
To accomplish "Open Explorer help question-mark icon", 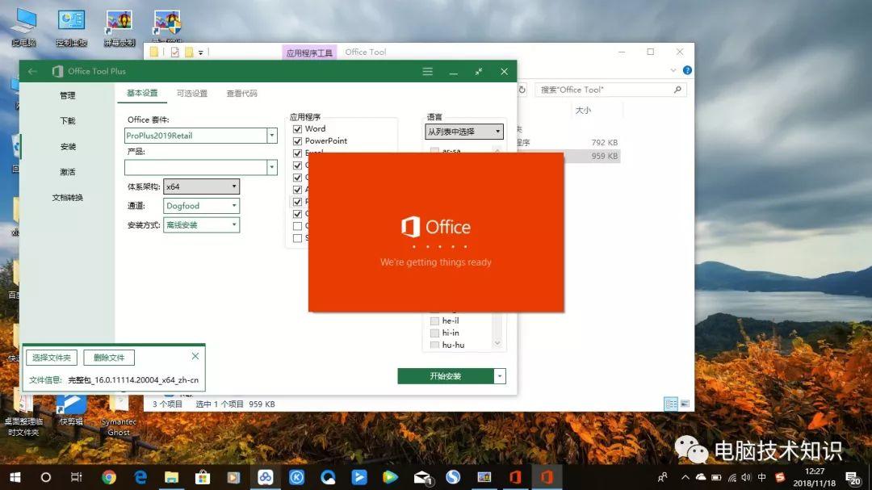I will point(687,70).
